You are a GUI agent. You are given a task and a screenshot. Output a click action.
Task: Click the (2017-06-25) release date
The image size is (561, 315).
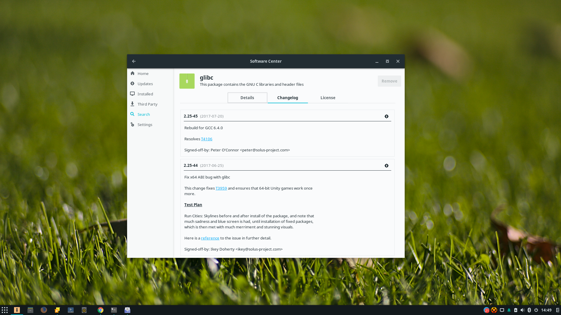(212, 165)
